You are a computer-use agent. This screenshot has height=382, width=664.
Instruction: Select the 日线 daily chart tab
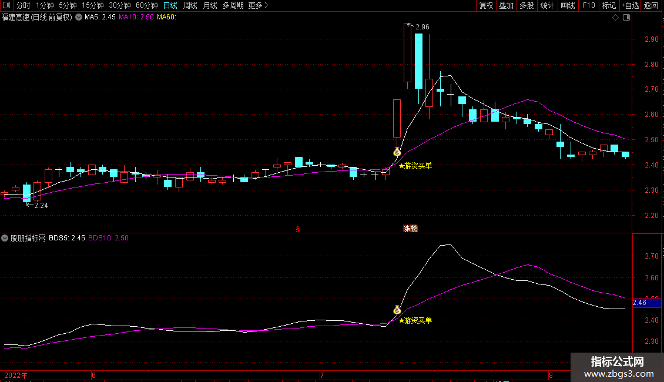click(x=170, y=5)
